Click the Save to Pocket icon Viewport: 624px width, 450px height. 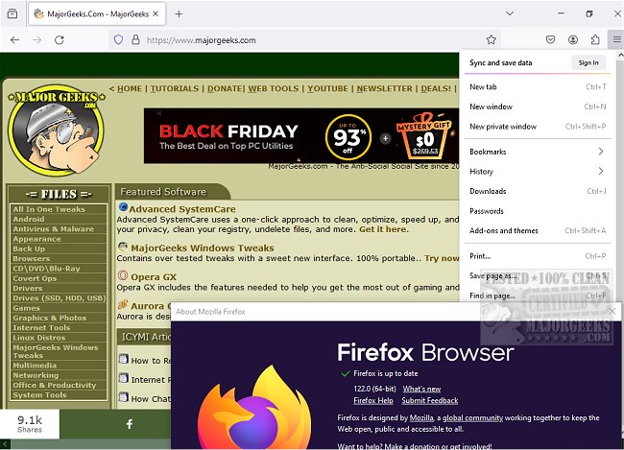[551, 40]
